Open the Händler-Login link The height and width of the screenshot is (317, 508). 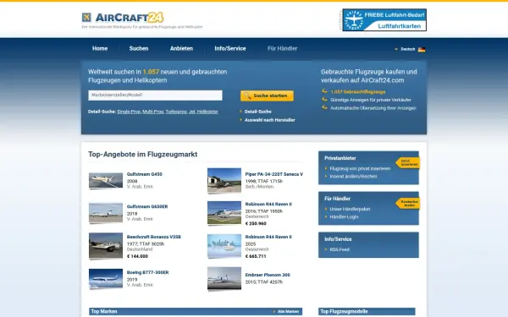tap(344, 216)
